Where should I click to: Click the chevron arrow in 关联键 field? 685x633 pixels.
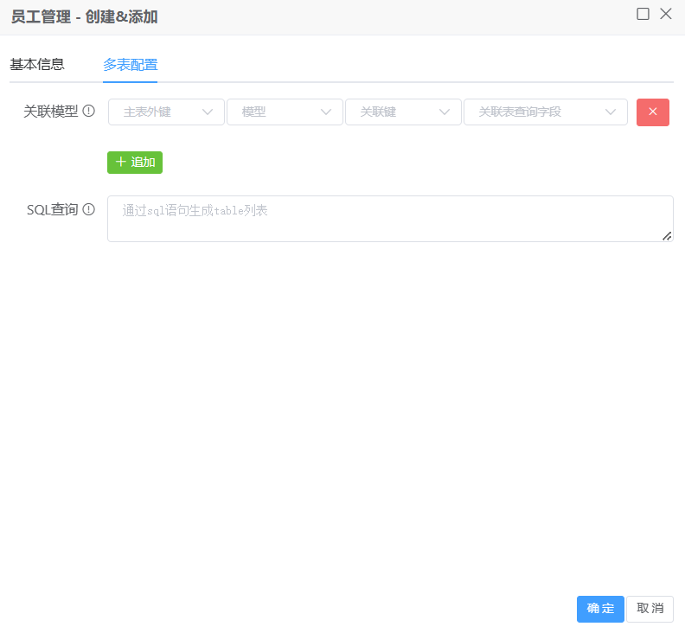[445, 112]
